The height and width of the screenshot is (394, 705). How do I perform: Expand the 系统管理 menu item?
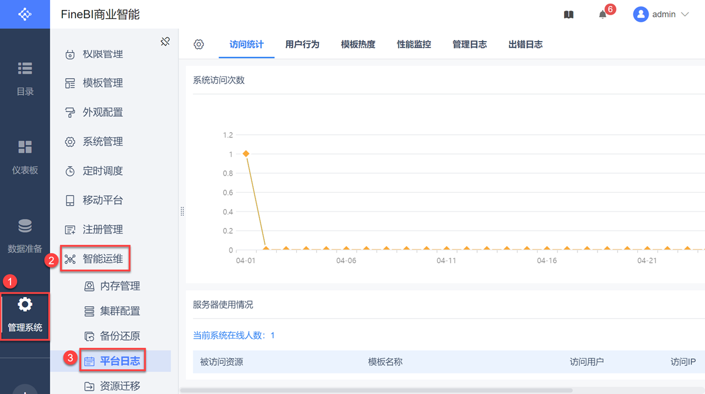pyautogui.click(x=102, y=142)
